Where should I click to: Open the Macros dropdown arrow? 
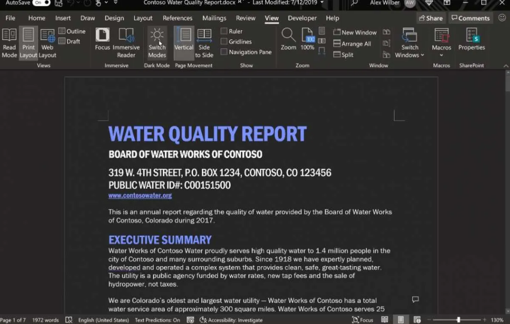441,55
